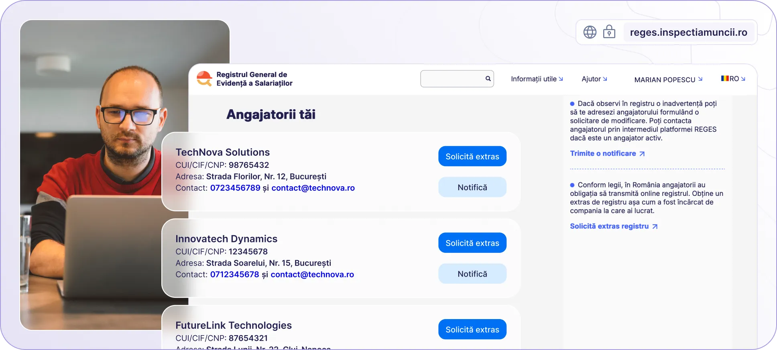Viewport: 777px width, 350px height.
Task: Click the padlock icon beside the address
Action: [609, 32]
